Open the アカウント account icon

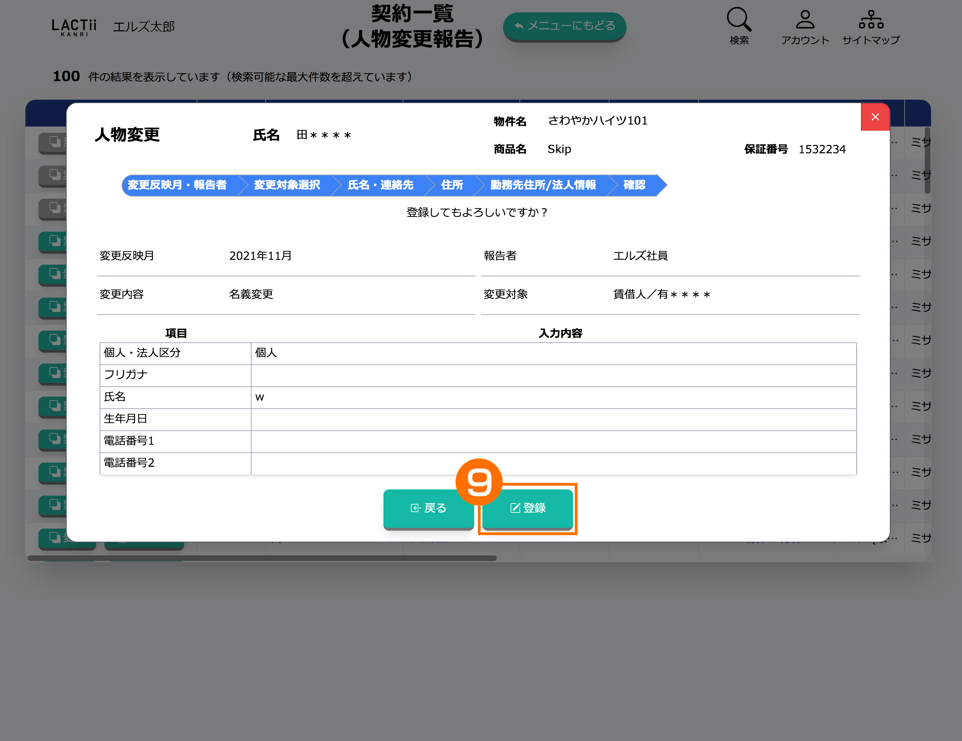point(805,20)
